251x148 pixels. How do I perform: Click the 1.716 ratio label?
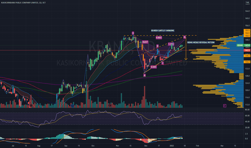click(x=171, y=44)
